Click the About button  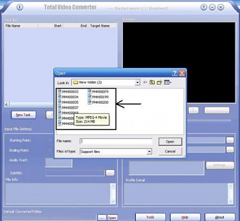(x=220, y=217)
